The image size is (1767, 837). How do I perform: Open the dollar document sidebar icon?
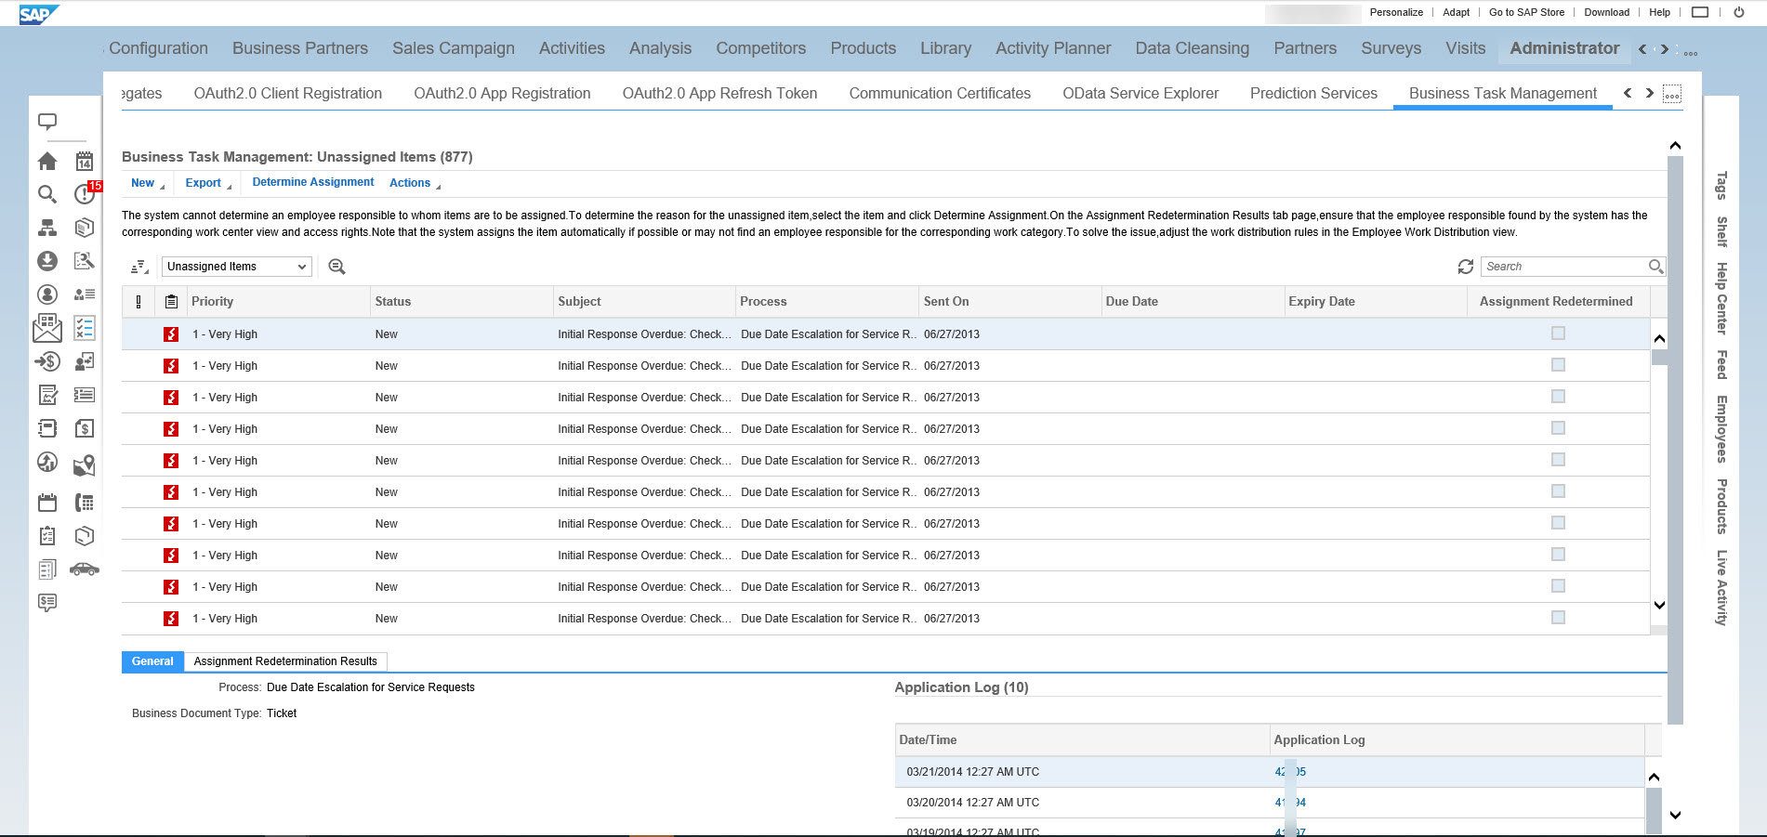[x=85, y=428]
